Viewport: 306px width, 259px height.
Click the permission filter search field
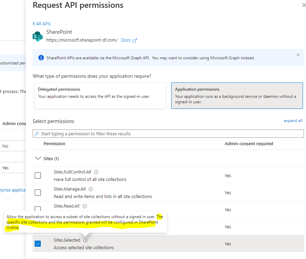(x=170, y=134)
